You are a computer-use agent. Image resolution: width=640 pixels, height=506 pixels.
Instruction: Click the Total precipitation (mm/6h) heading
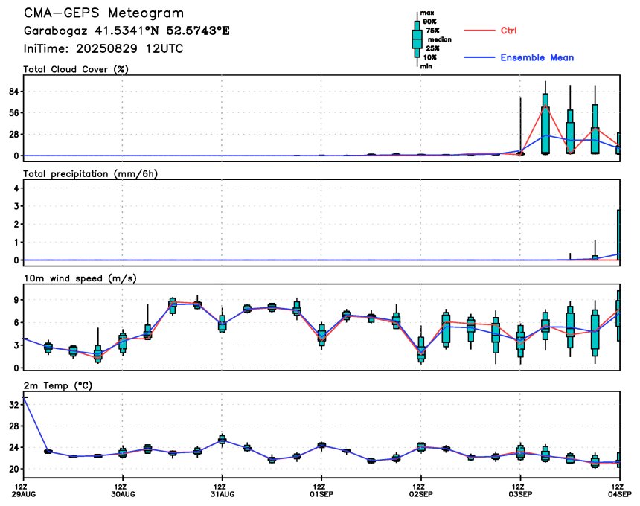click(91, 174)
